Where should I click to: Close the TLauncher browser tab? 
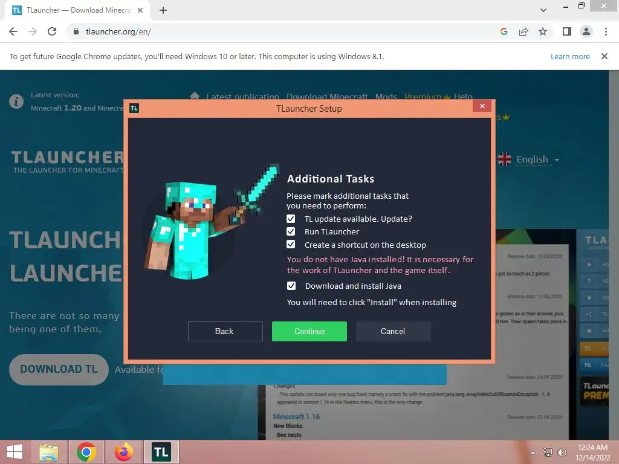point(140,10)
